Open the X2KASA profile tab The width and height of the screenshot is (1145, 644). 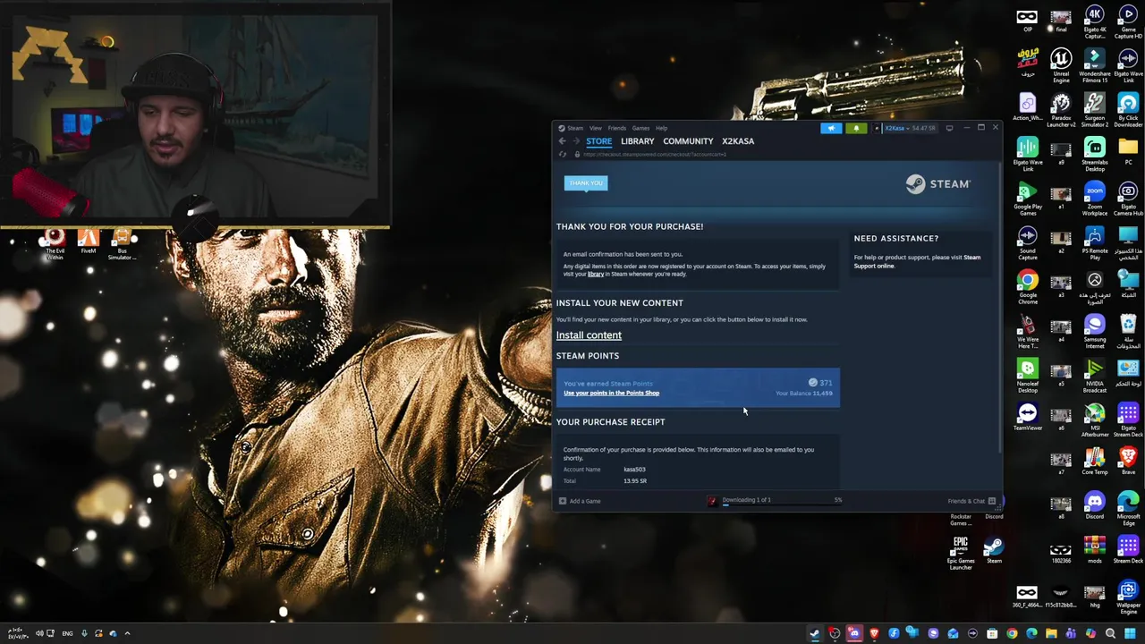click(738, 141)
